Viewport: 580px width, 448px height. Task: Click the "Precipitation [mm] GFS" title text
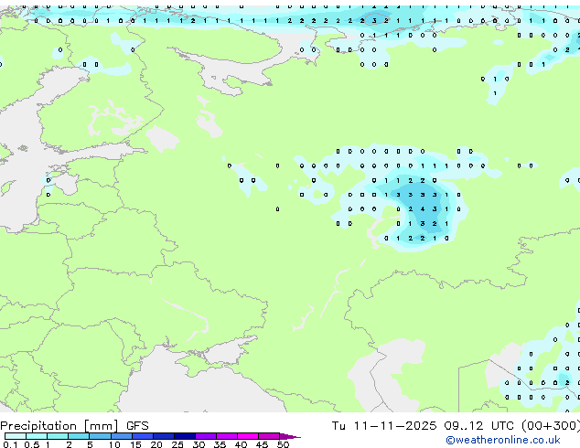point(74,426)
